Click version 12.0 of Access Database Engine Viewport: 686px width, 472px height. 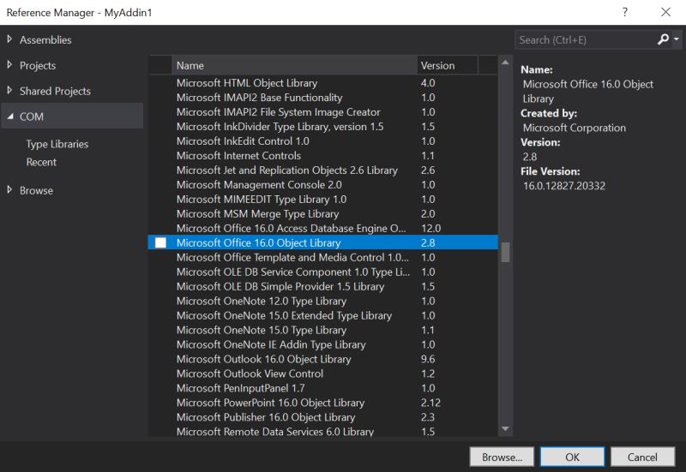tap(430, 228)
